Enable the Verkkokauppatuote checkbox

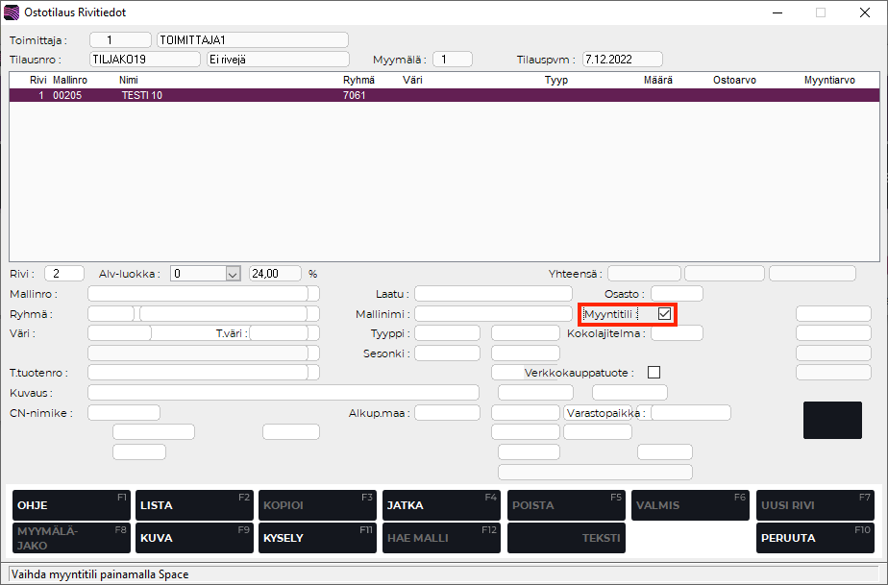tap(654, 372)
